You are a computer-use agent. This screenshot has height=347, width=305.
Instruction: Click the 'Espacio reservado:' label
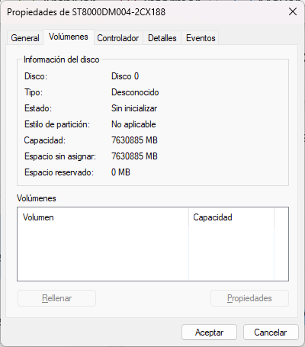(x=59, y=172)
